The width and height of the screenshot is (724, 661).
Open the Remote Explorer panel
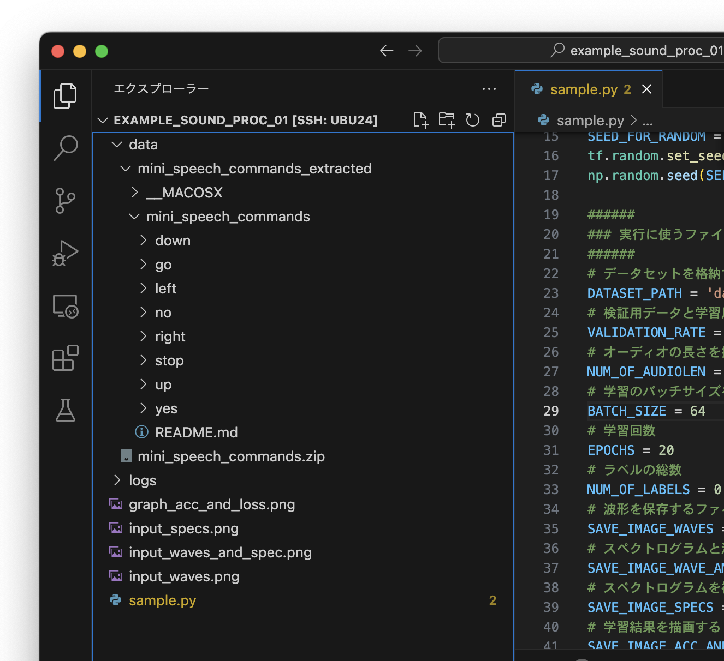pyautogui.click(x=66, y=306)
